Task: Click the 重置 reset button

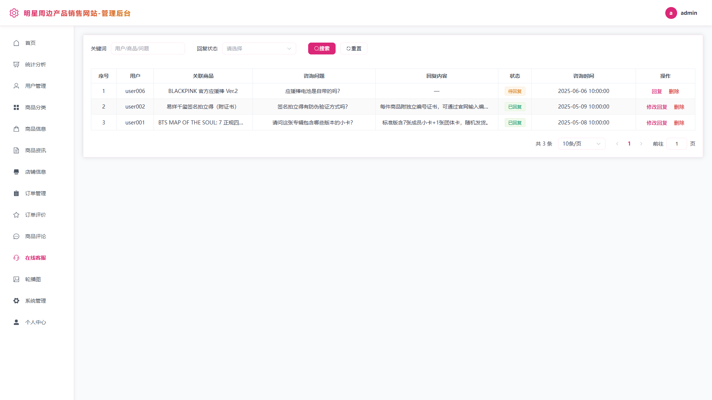Action: pyautogui.click(x=354, y=49)
